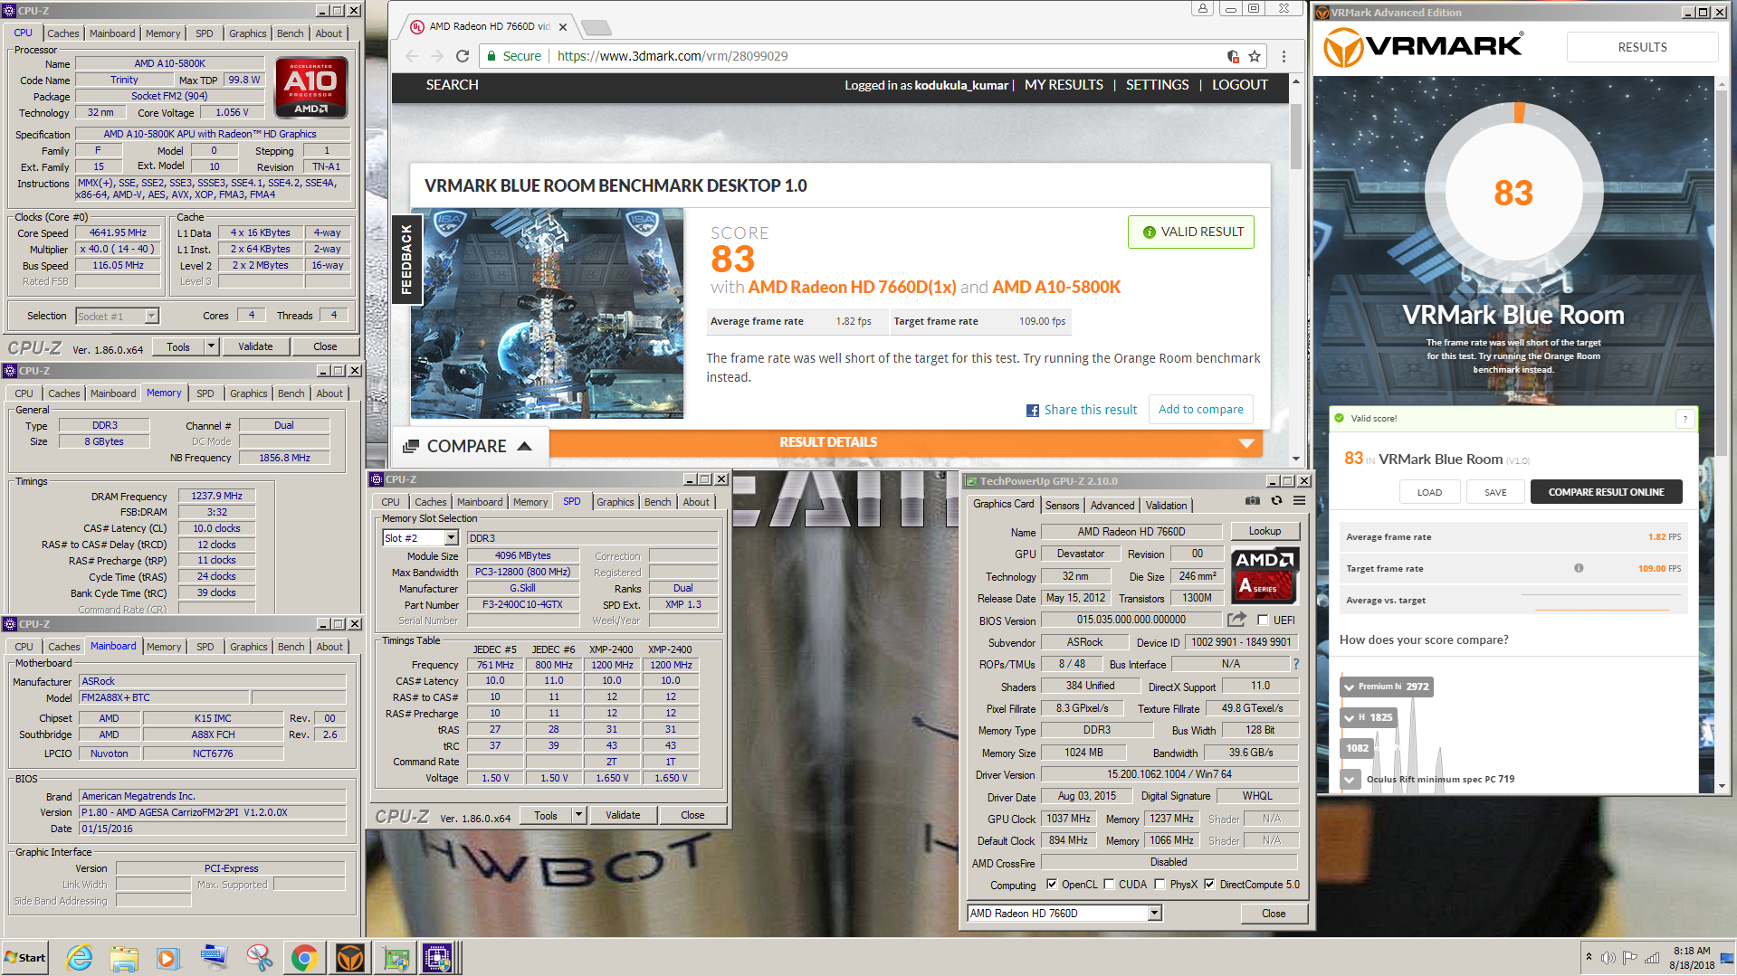The height and width of the screenshot is (976, 1737).
Task: Toggle CUDA checkbox in GPU-Z
Action: click(x=1108, y=885)
